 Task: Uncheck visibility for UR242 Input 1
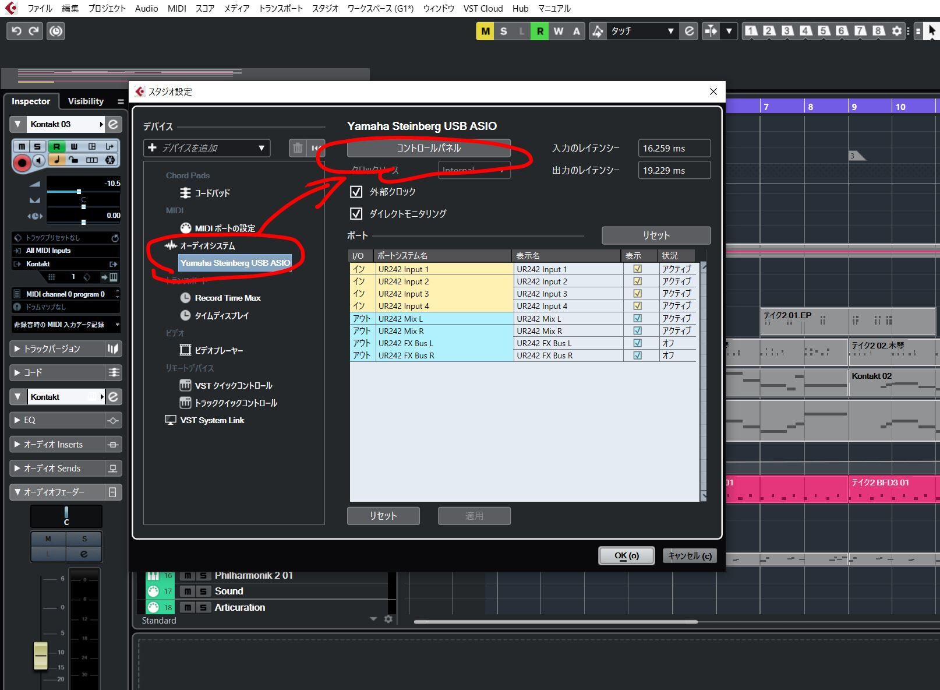tap(638, 269)
